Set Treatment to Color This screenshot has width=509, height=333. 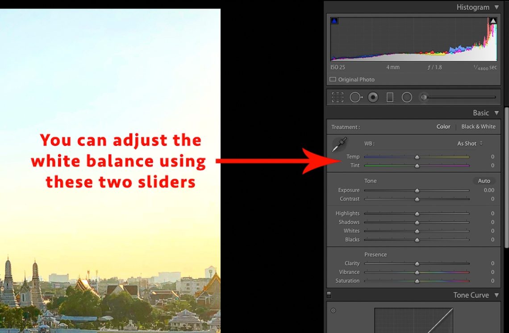(443, 127)
